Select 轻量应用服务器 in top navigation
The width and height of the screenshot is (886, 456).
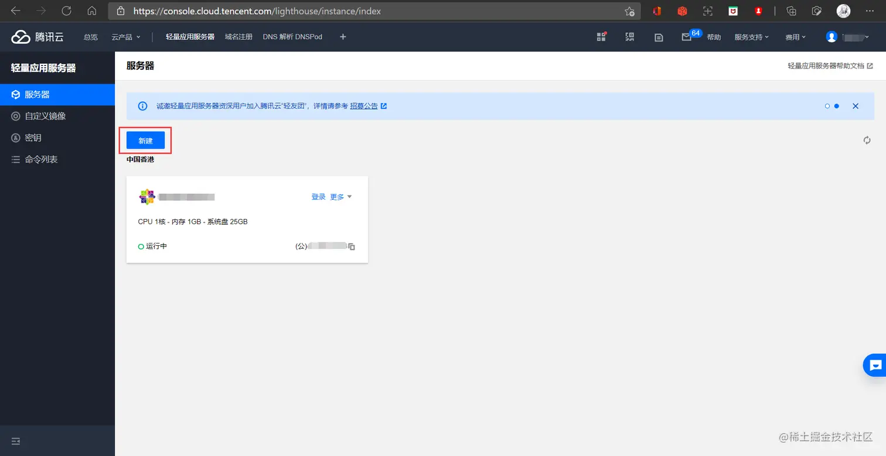[x=190, y=37]
